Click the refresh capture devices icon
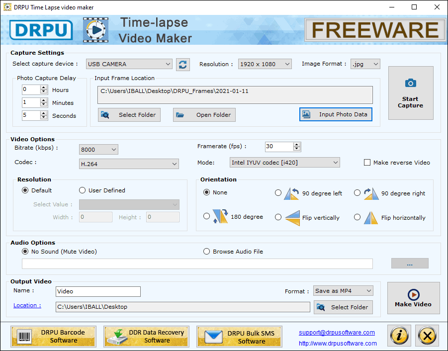This screenshot has height=351, width=448. [x=183, y=64]
